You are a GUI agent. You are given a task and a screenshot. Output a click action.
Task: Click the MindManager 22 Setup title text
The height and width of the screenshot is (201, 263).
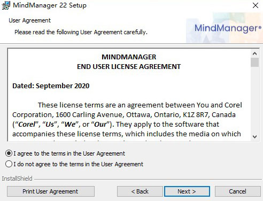(x=50, y=5)
